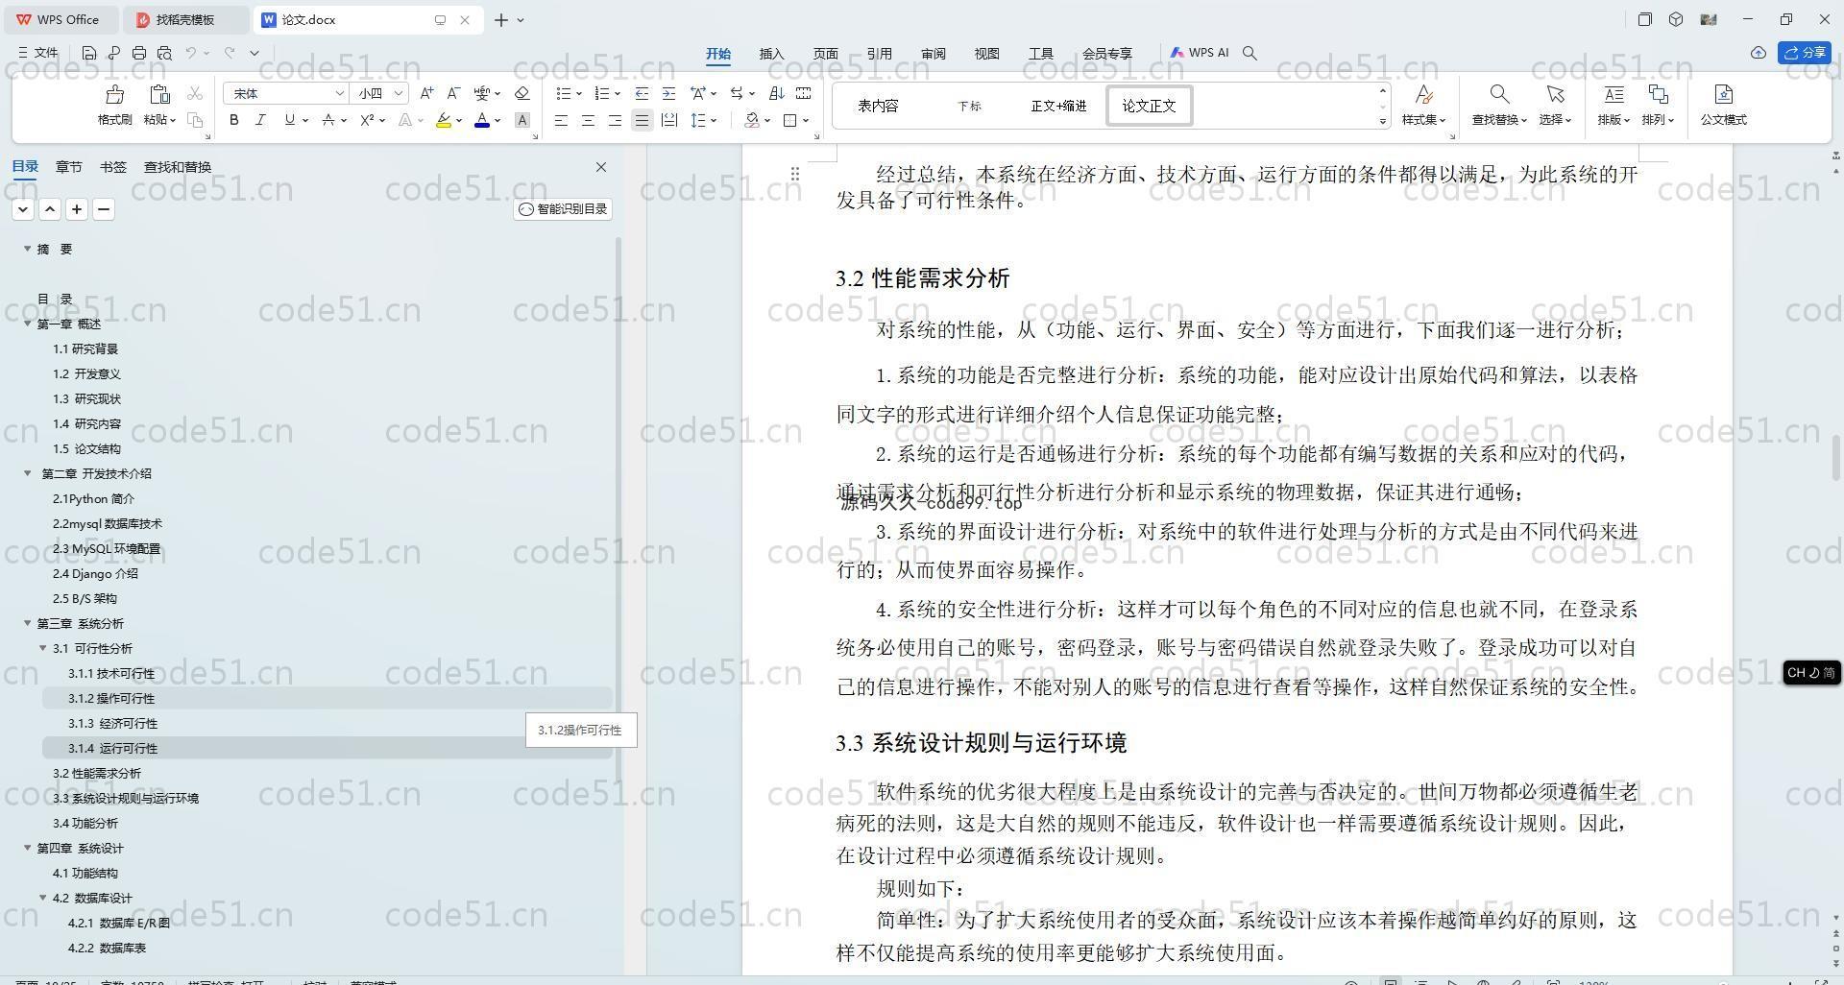This screenshot has width=1844, height=985.
Task: Switch to the 章节 sidebar tab
Action: pyautogui.click(x=68, y=167)
